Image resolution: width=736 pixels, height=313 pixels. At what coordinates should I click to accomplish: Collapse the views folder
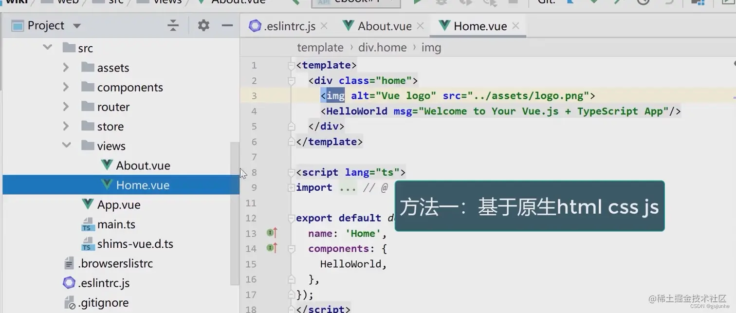(x=67, y=146)
